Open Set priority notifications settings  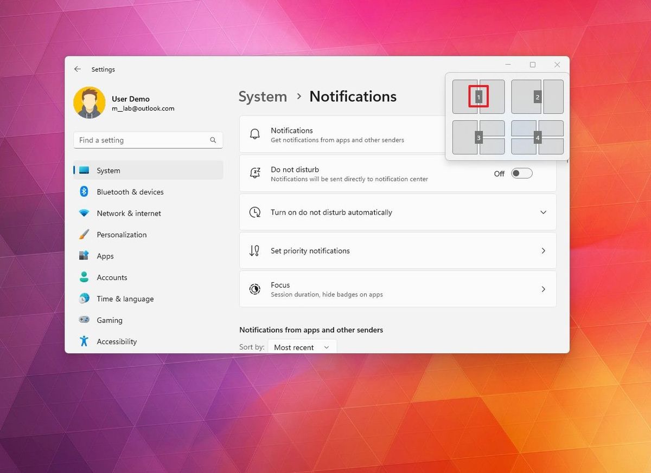pos(398,250)
